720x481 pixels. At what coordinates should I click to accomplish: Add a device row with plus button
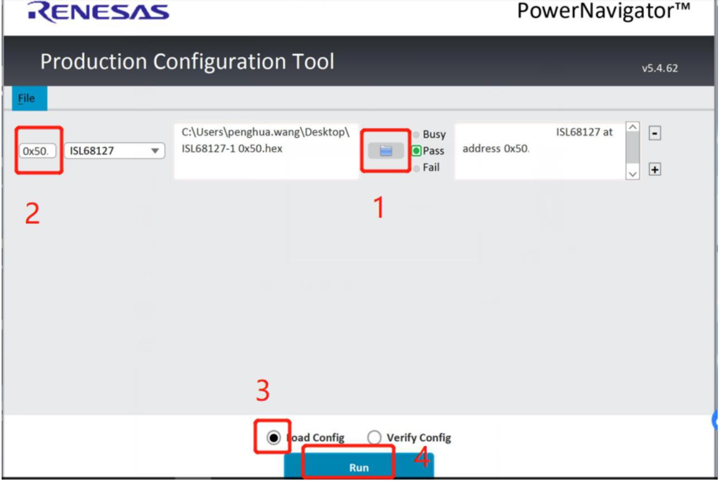click(x=655, y=170)
